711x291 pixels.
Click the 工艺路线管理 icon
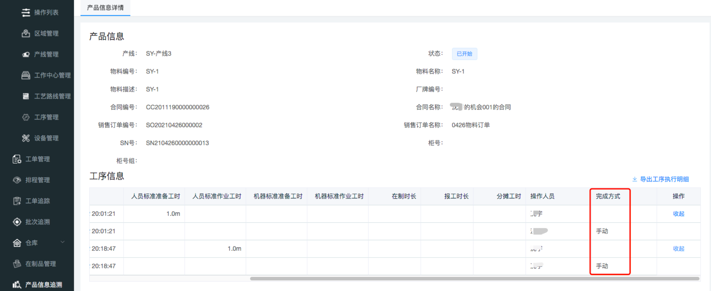(26, 96)
